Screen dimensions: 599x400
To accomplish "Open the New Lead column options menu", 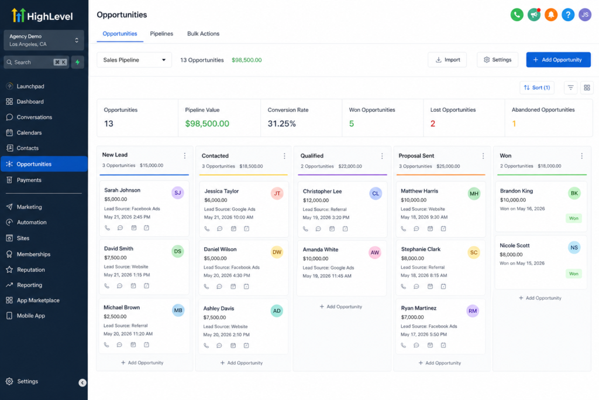I will [184, 156].
